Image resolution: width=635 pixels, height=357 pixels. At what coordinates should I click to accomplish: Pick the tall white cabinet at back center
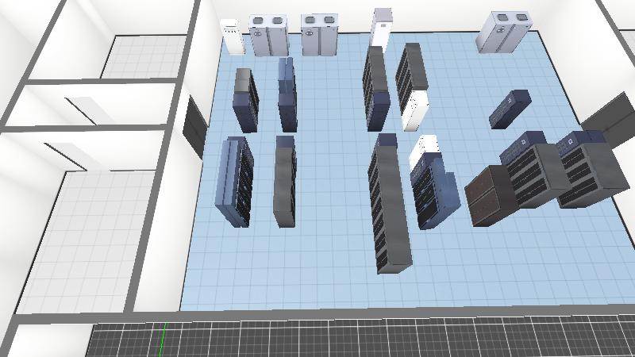pyautogui.click(x=381, y=29)
